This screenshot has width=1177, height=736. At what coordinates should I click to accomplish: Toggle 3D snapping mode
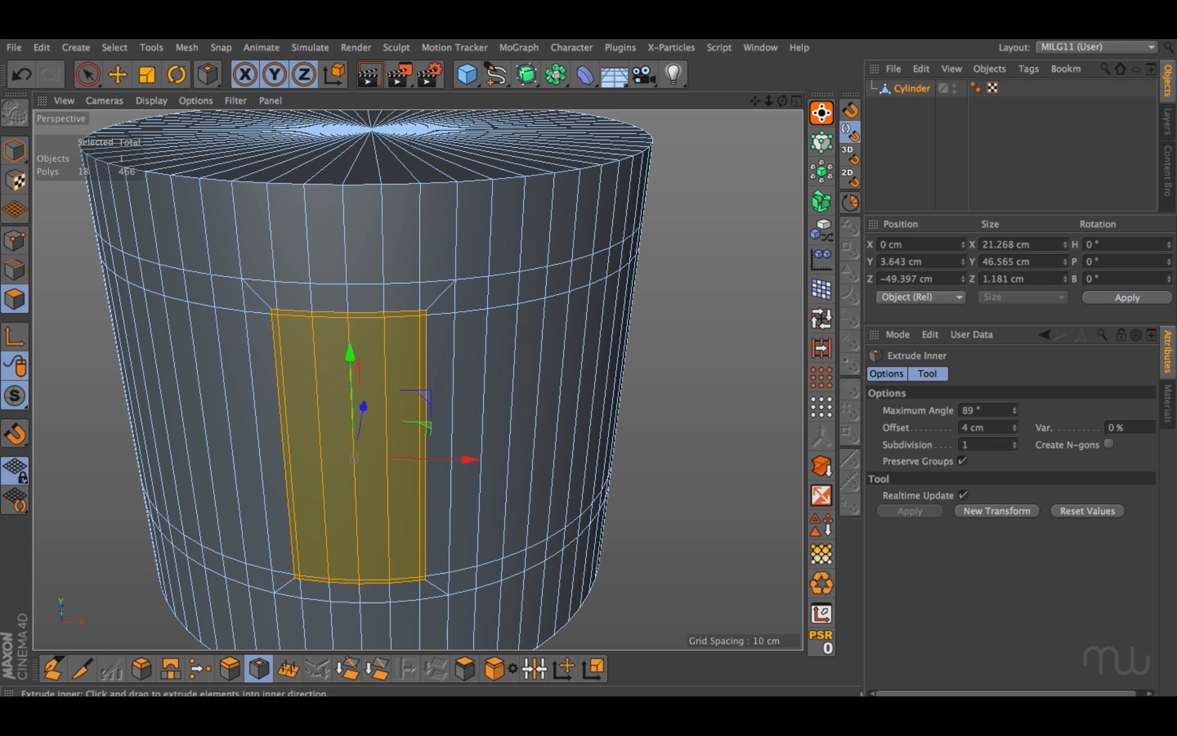click(x=850, y=155)
